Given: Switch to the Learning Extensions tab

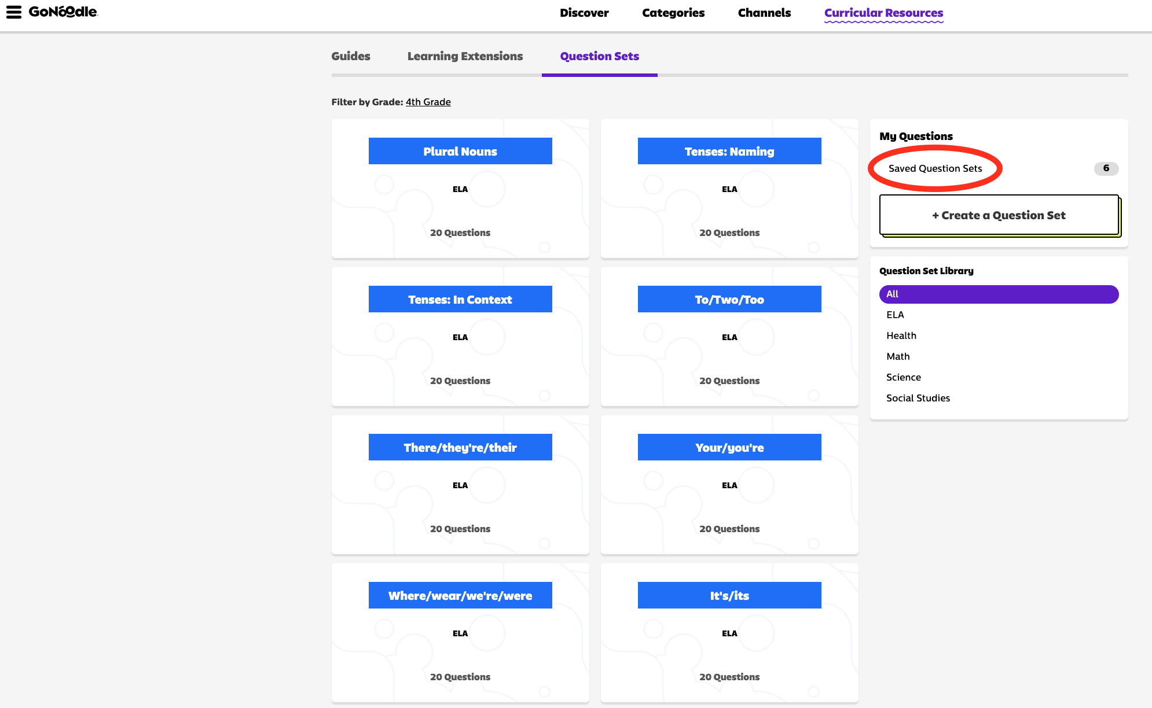Looking at the screenshot, I should click(465, 56).
